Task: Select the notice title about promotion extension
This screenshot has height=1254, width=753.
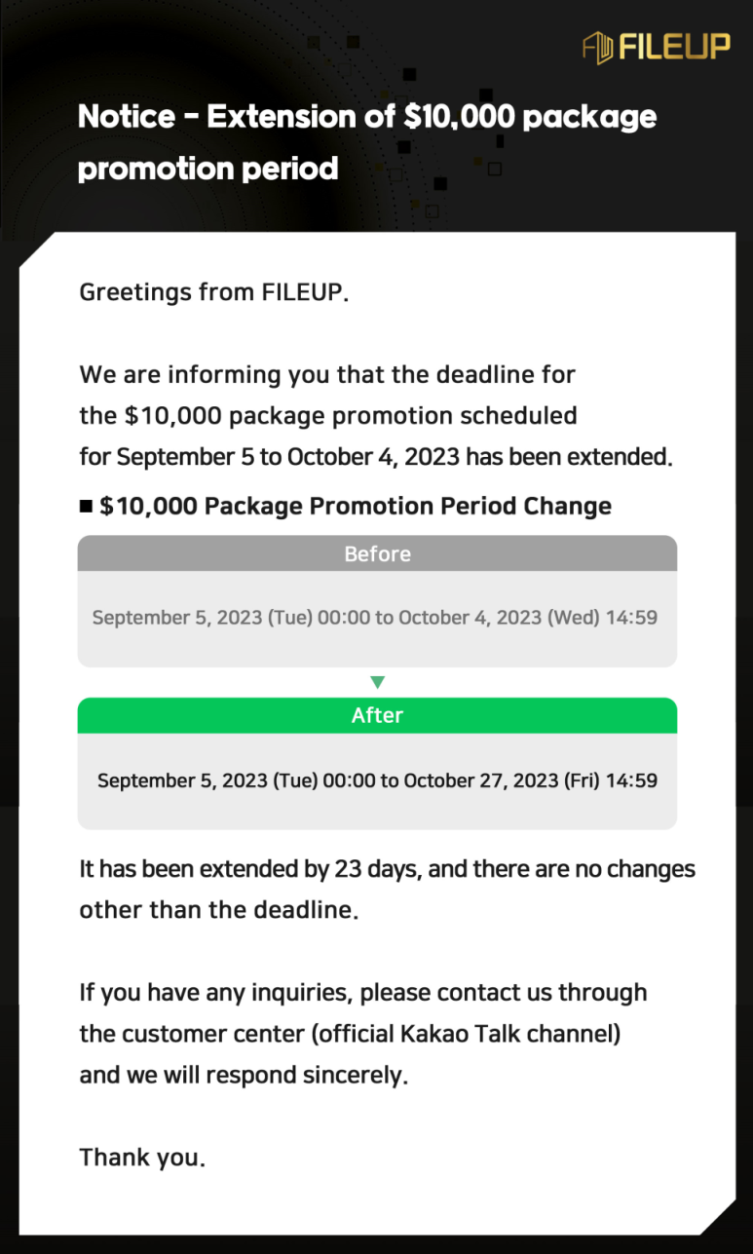Action: [x=367, y=141]
